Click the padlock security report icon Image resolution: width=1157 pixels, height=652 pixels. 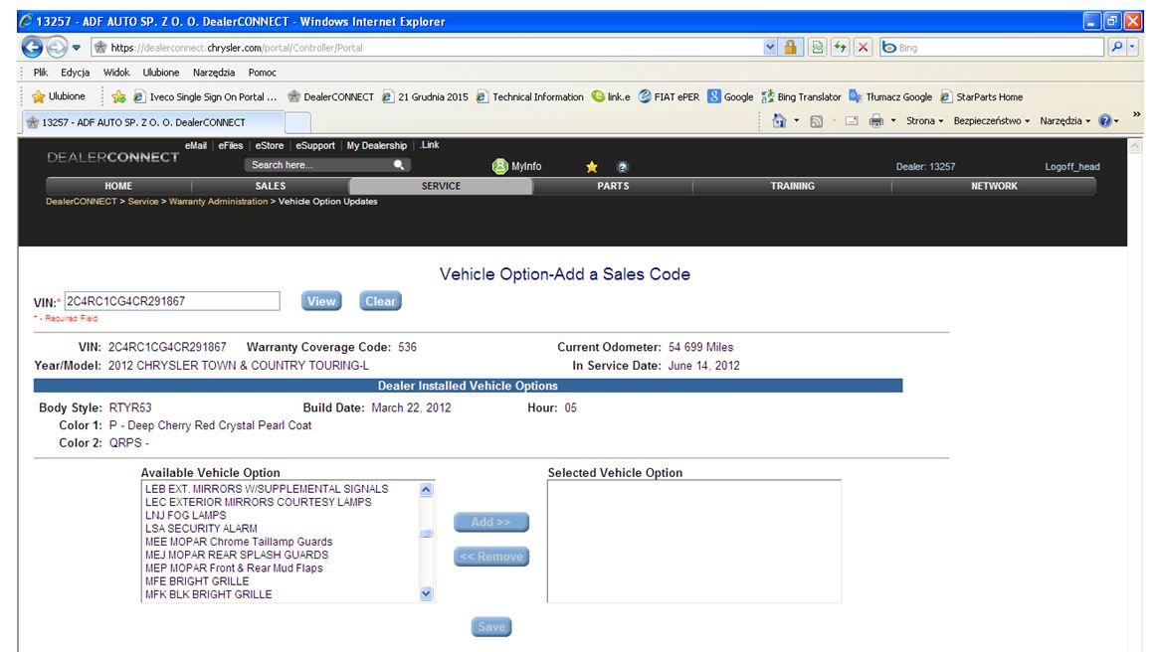click(790, 48)
